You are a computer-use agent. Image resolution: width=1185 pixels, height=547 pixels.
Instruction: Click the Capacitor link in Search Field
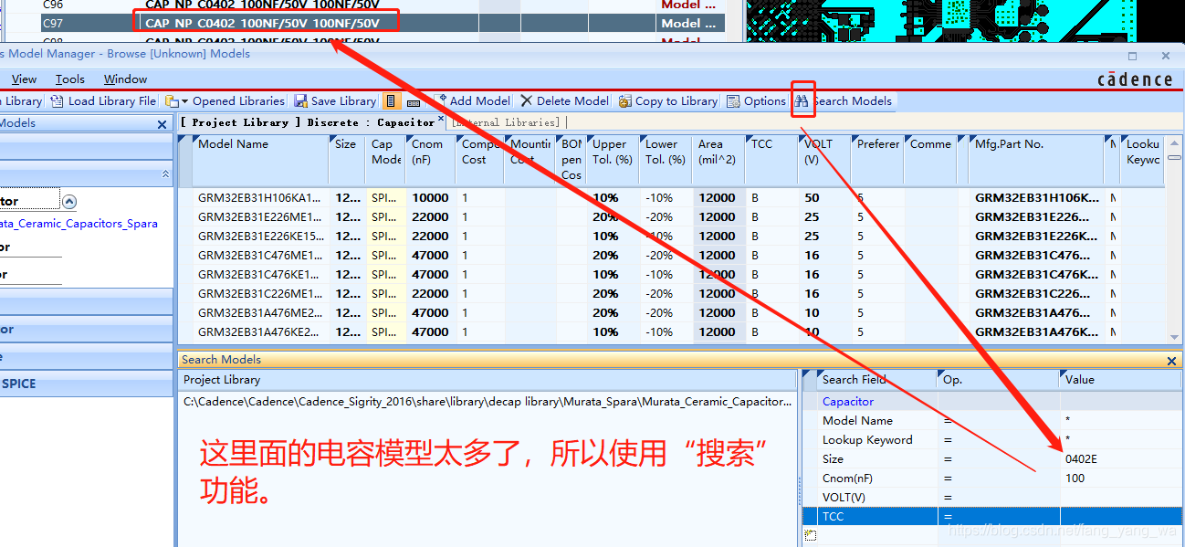click(x=848, y=402)
